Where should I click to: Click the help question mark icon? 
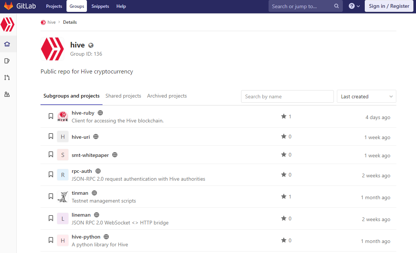point(351,6)
